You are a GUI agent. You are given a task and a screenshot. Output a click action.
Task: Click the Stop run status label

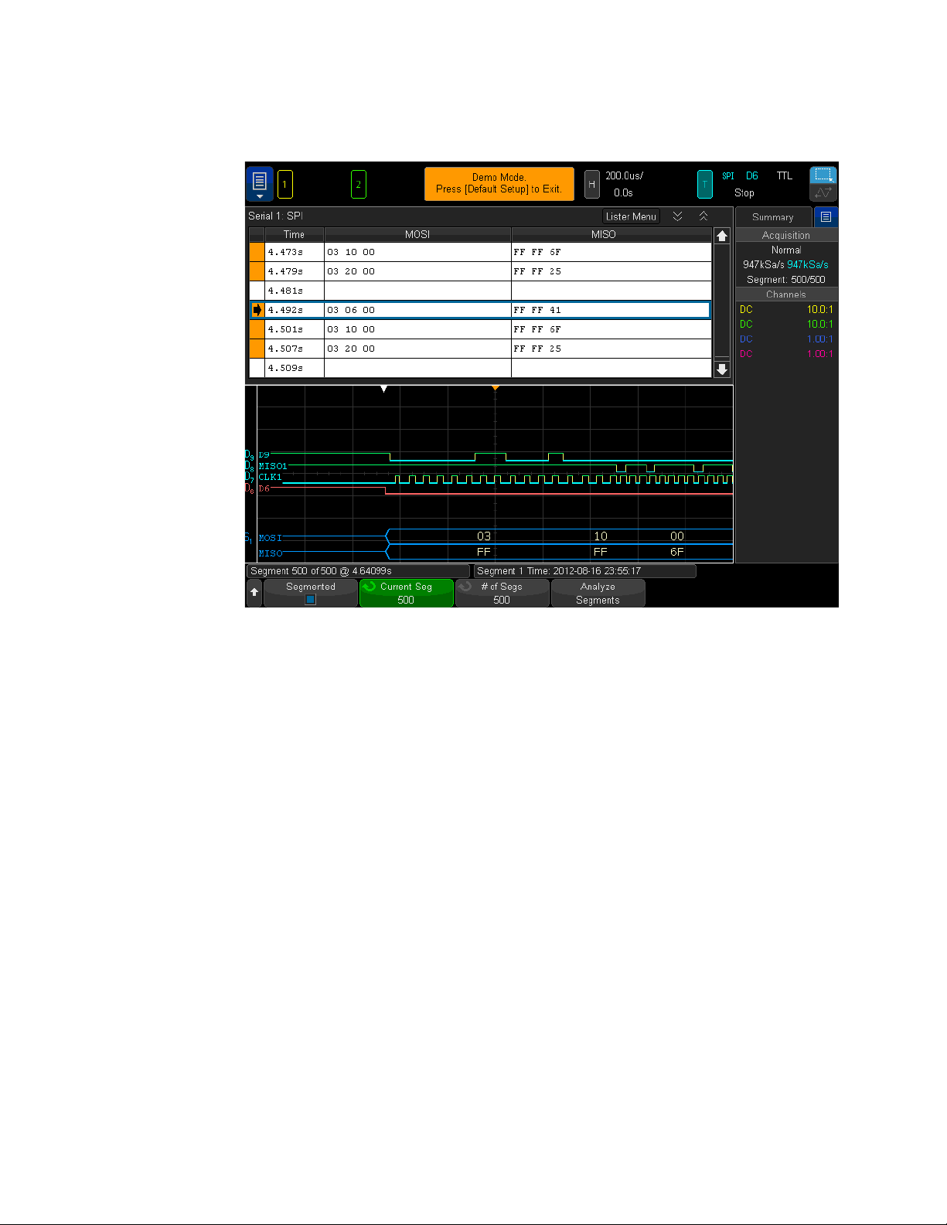pos(744,193)
